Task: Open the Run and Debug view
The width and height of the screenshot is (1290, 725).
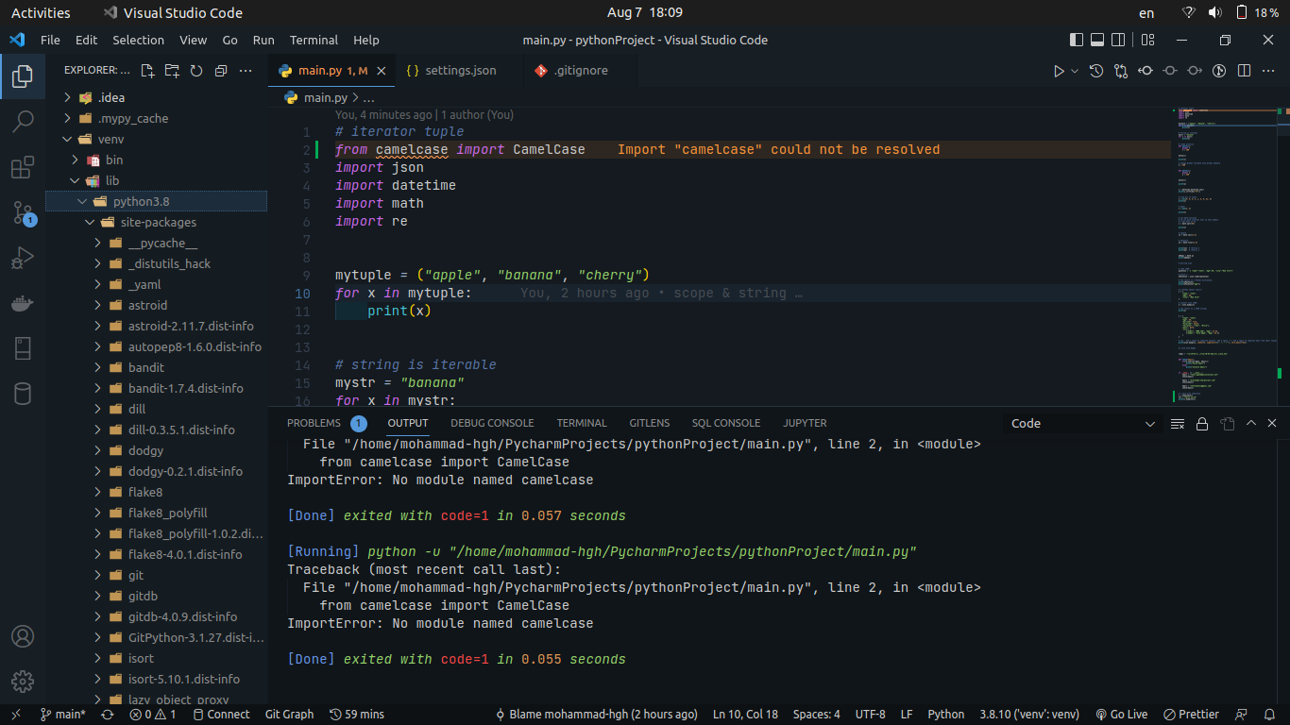Action: [23, 258]
